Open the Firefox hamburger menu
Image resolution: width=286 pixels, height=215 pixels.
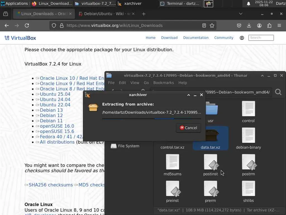click(279, 25)
